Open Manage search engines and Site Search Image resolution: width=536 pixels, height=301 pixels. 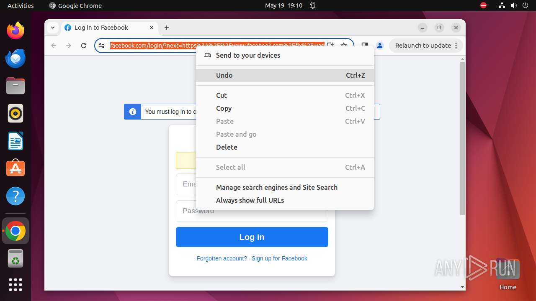click(x=285, y=187)
